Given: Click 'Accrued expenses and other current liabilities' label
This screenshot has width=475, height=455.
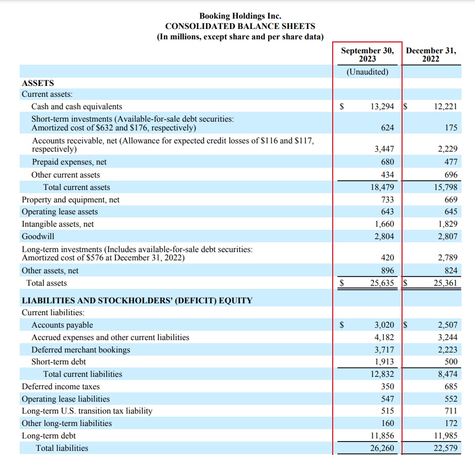Looking at the screenshot, I should coord(110,337).
